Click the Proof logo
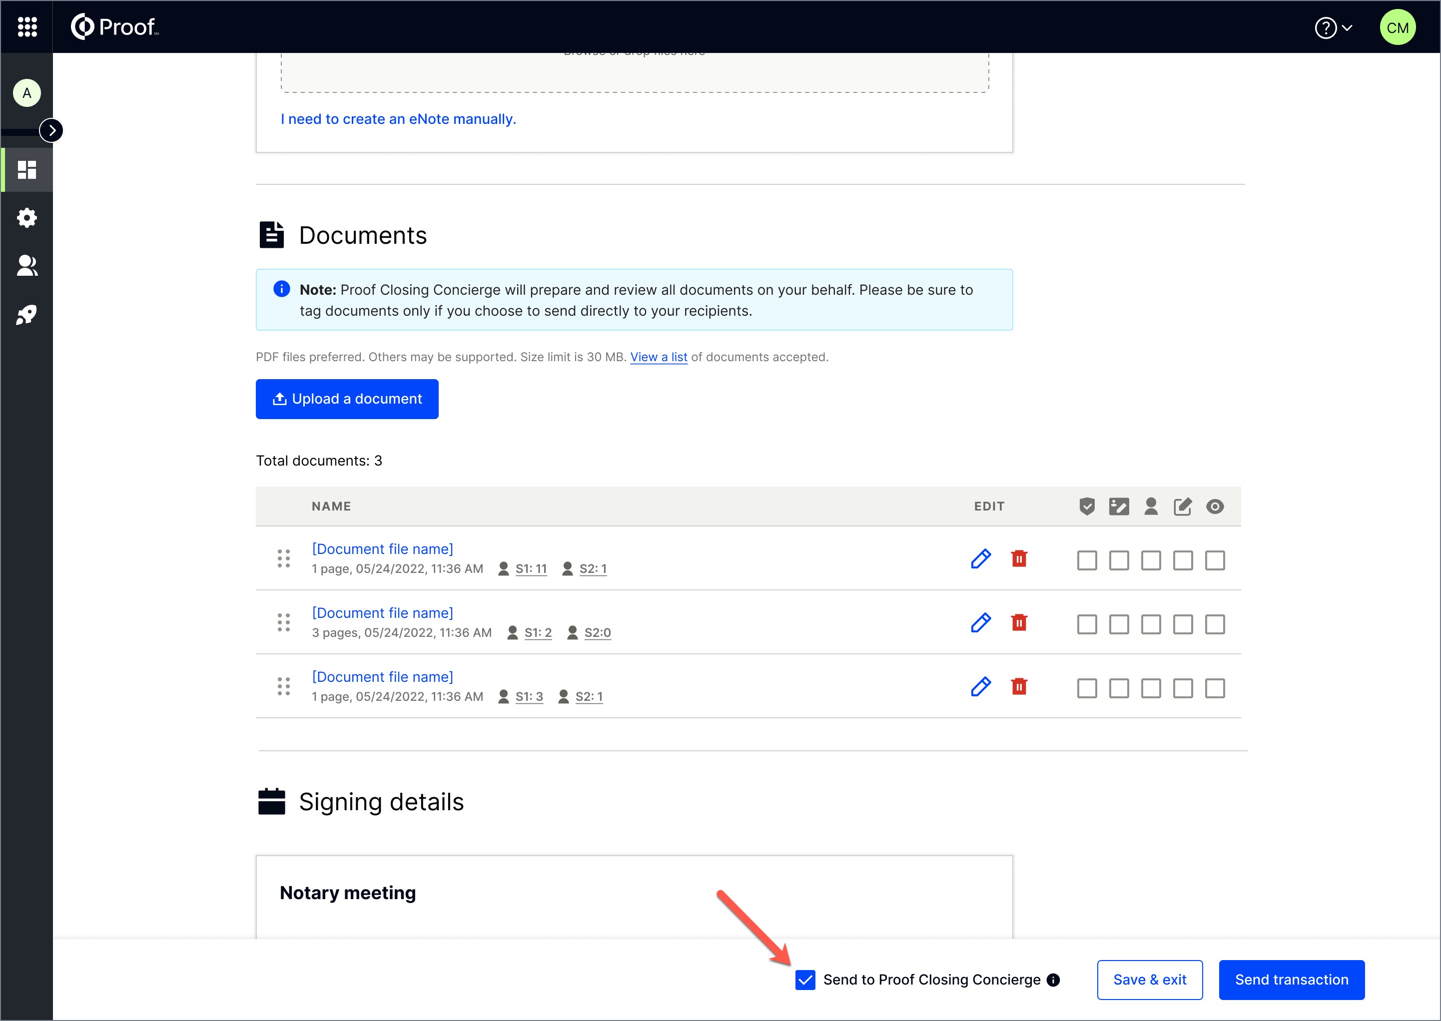The image size is (1441, 1021). point(114,27)
